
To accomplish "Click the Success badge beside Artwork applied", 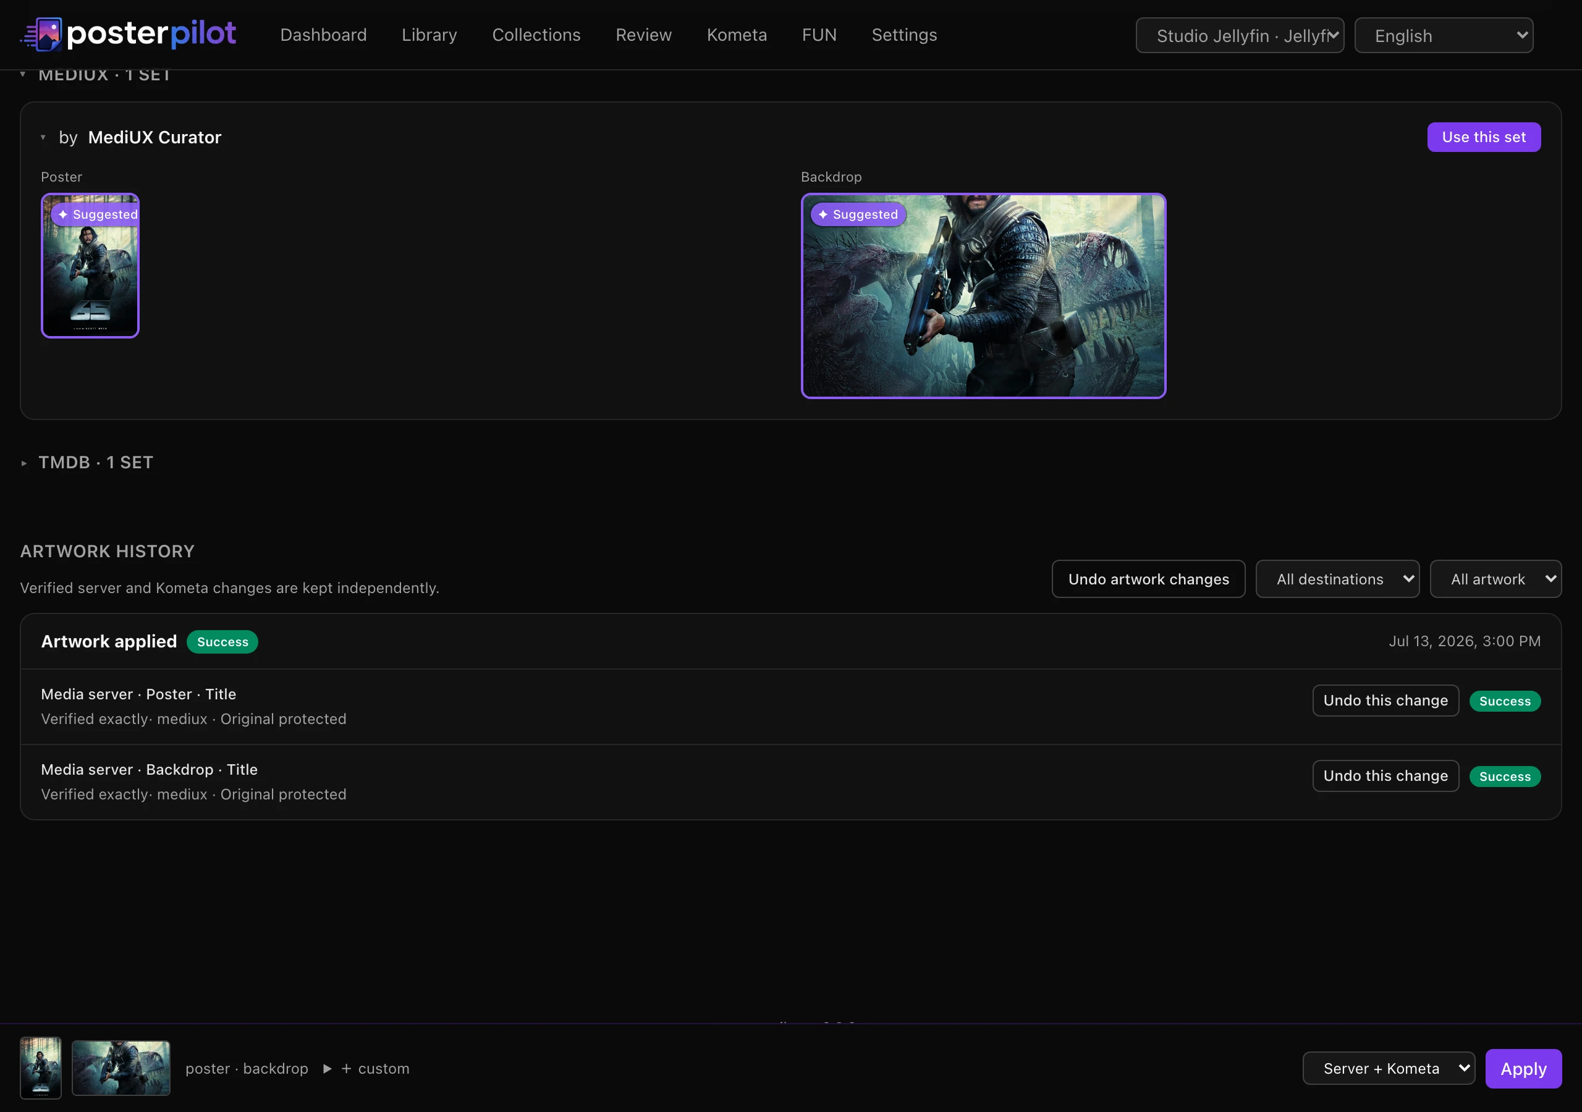I will (x=222, y=641).
